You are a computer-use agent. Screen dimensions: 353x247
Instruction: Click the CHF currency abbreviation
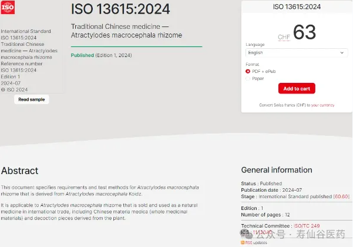[x=284, y=37]
